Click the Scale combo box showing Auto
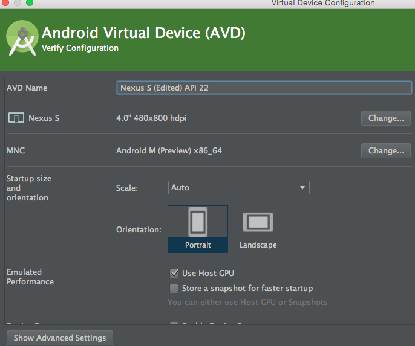The width and height of the screenshot is (415, 346). click(238, 188)
